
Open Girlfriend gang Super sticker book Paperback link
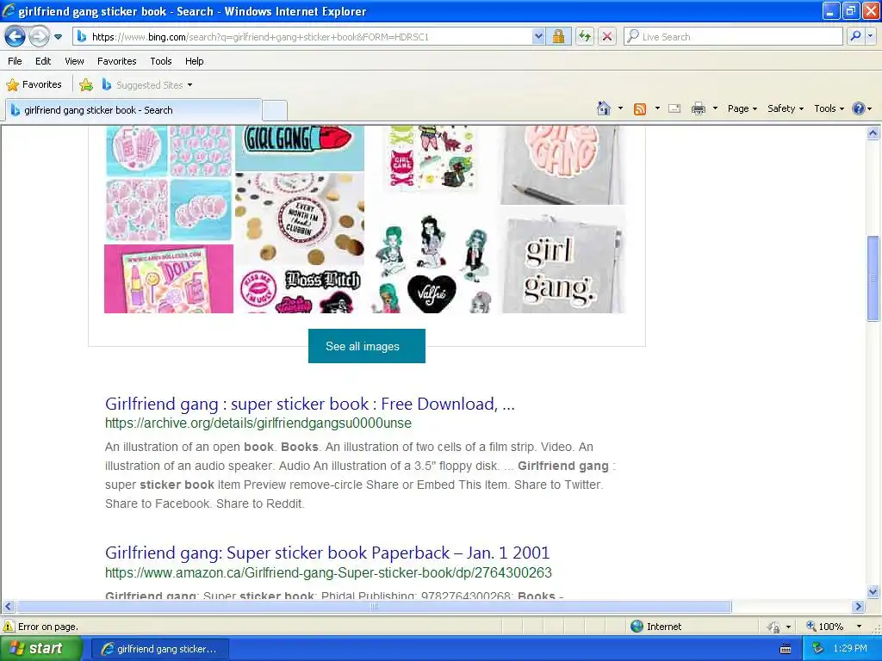[327, 553]
